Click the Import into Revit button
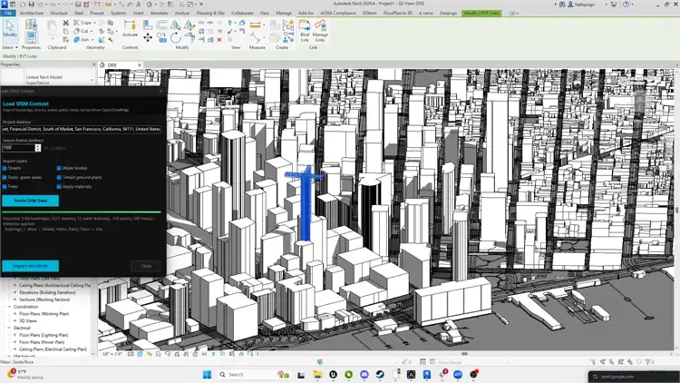The height and width of the screenshot is (383, 680). pos(30,266)
